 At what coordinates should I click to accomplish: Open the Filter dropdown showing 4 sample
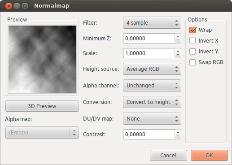coord(152,23)
